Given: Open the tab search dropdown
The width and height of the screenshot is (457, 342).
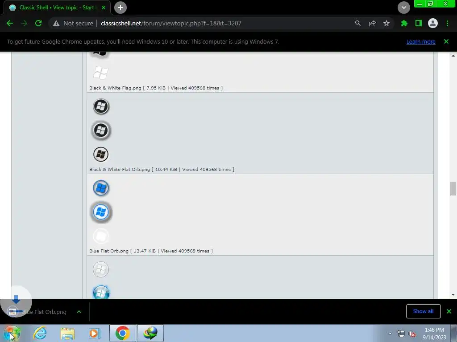Looking at the screenshot, I should pos(403,8).
